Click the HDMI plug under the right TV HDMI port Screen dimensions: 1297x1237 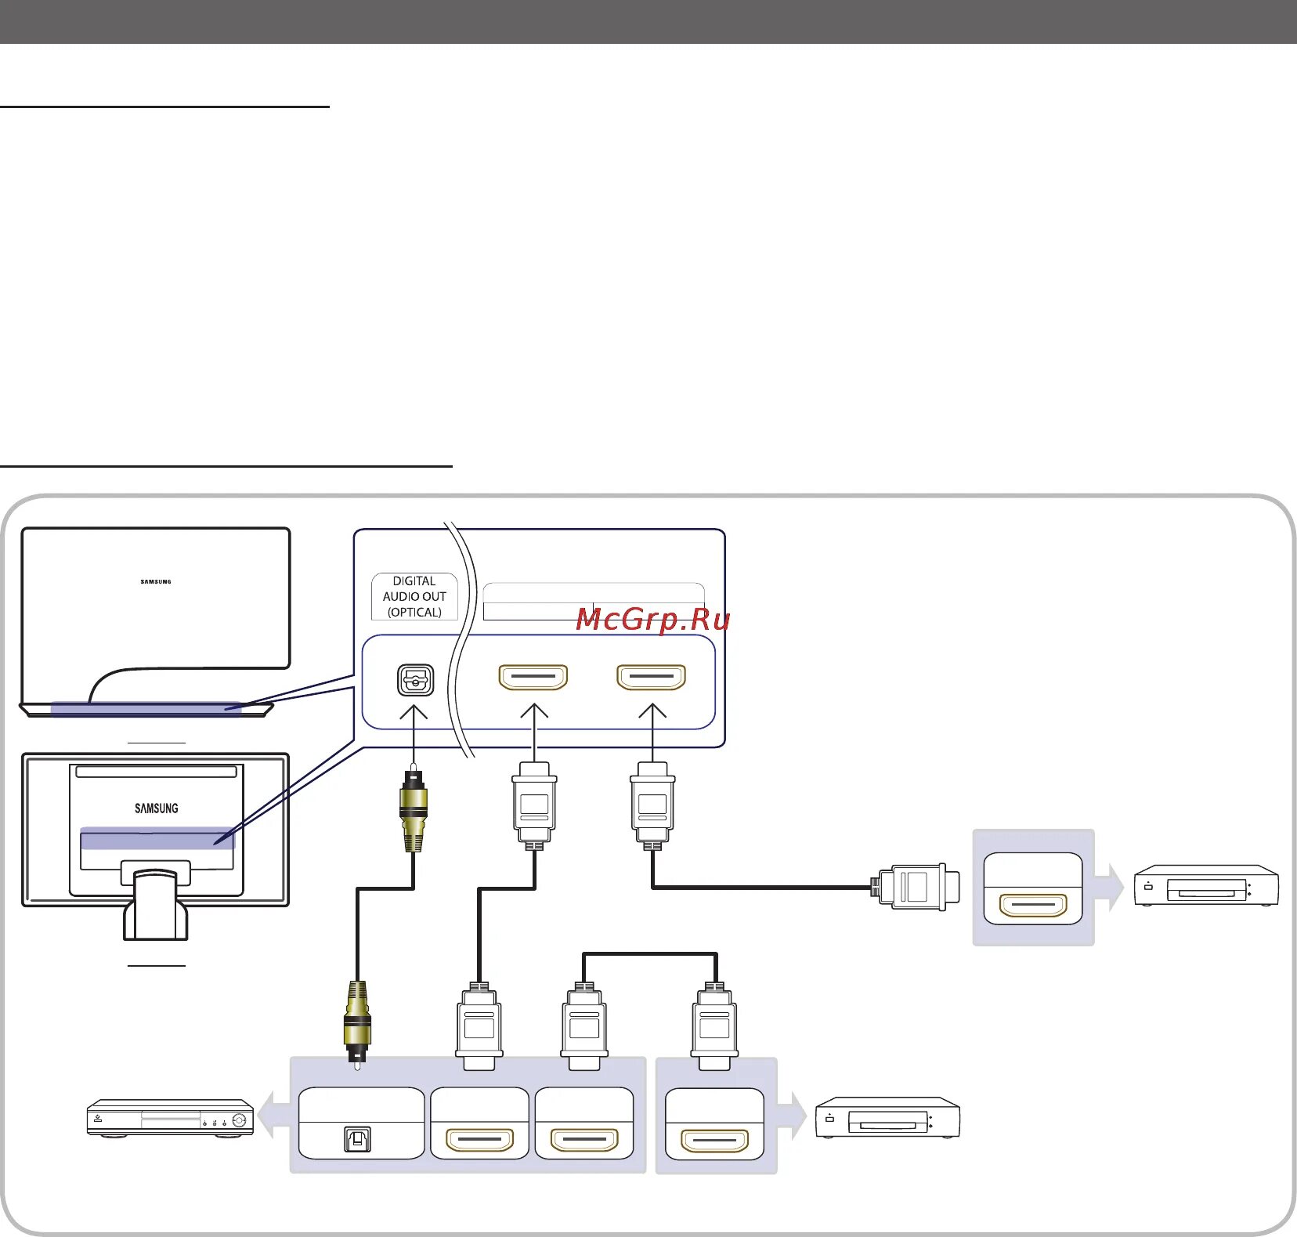click(652, 806)
